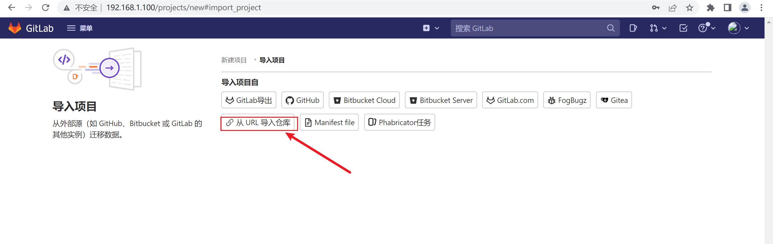
Task: Open Chrome three-dot menu
Action: tap(761, 8)
